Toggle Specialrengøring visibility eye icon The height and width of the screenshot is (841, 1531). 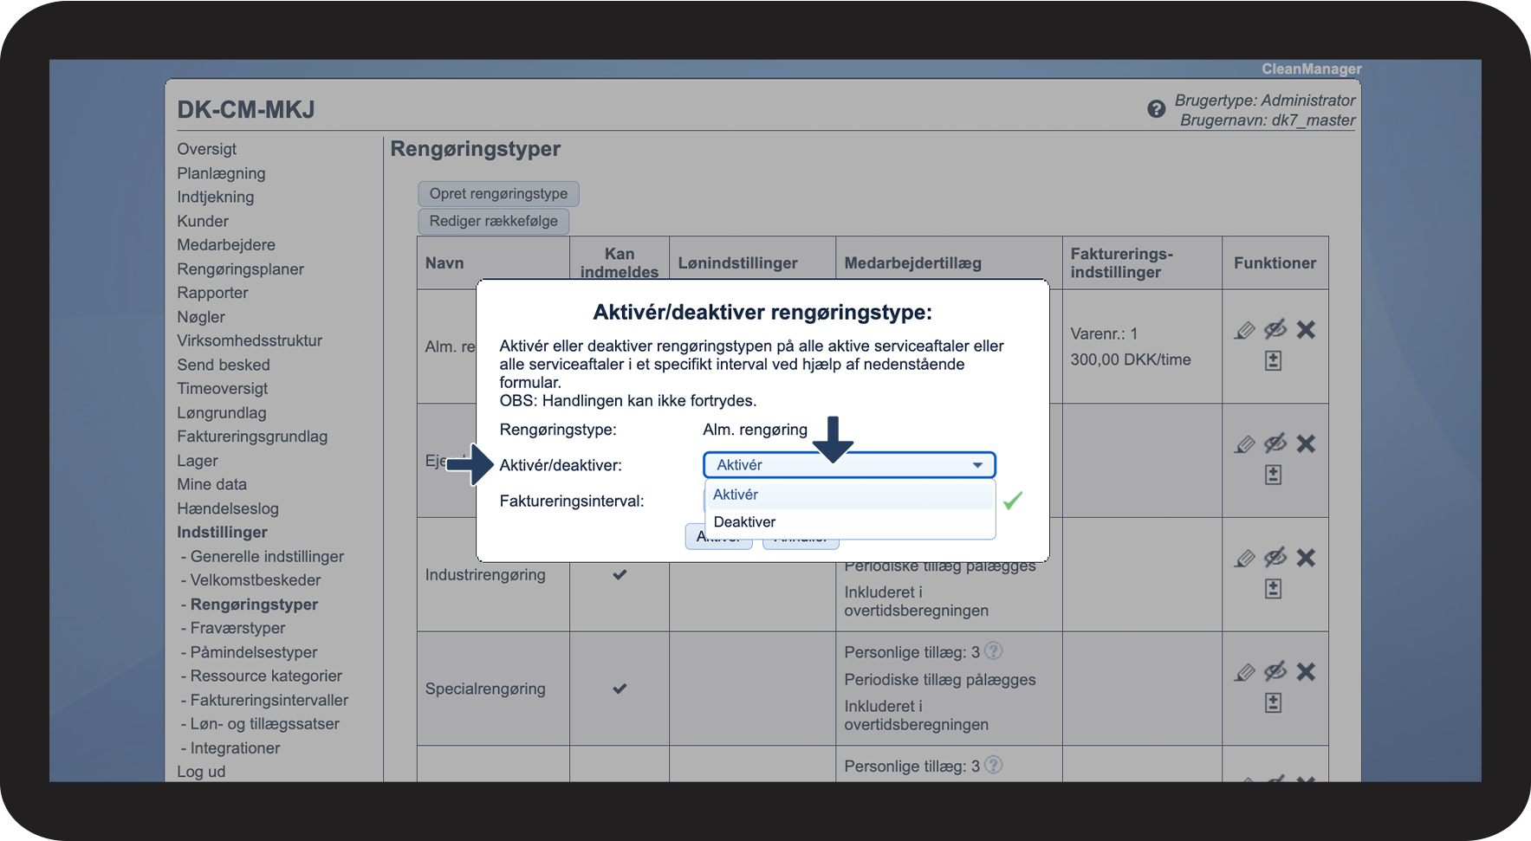[x=1275, y=671]
